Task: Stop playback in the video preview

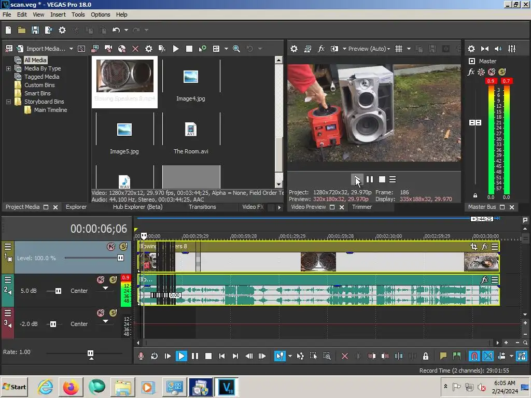Action: 382,179
